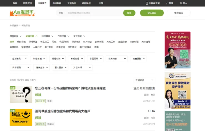Open the 本地服務 nav tab
The width and height of the screenshot is (205, 131).
point(57,3)
